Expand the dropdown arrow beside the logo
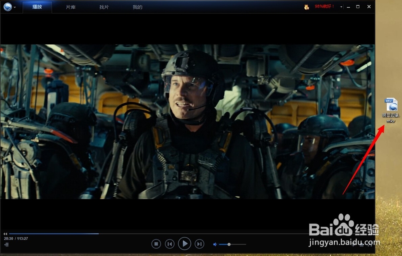Viewport: 402px width, 256px height. (x=14, y=7)
